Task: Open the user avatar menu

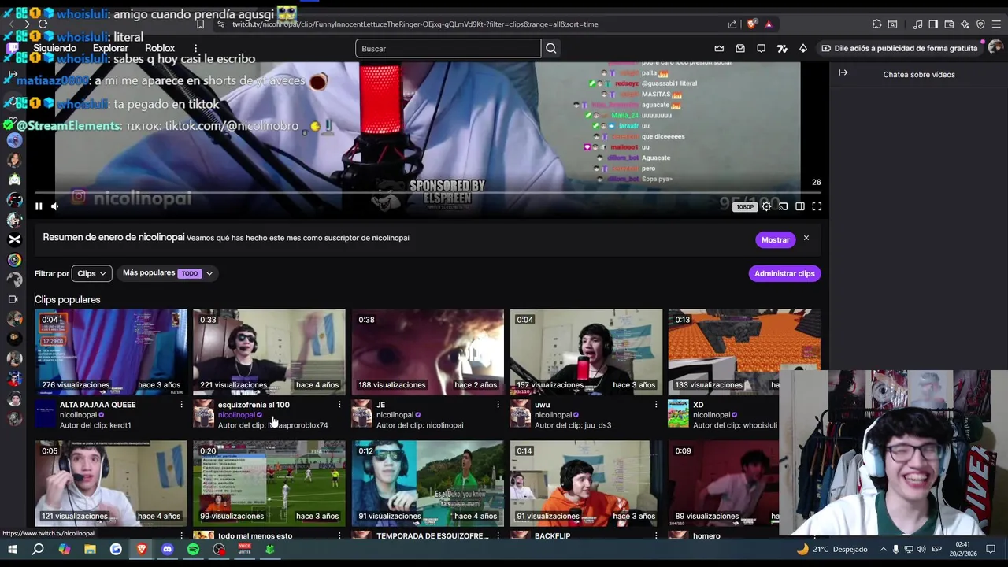Action: pyautogui.click(x=995, y=48)
